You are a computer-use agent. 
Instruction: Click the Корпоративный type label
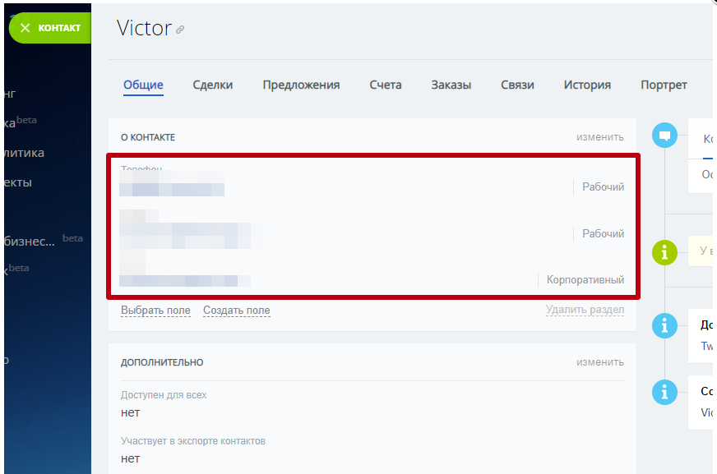585,280
